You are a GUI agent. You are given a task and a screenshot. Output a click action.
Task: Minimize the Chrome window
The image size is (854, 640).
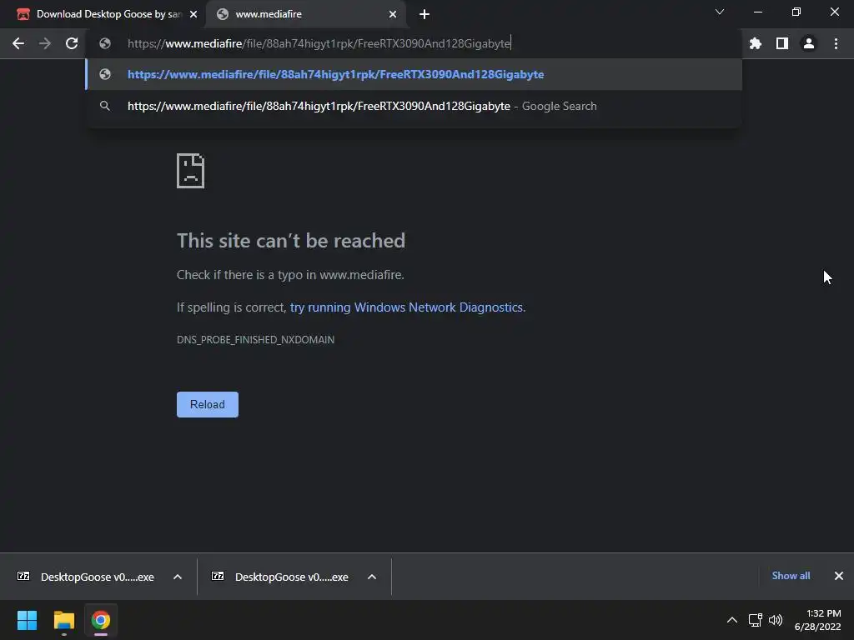click(x=757, y=12)
